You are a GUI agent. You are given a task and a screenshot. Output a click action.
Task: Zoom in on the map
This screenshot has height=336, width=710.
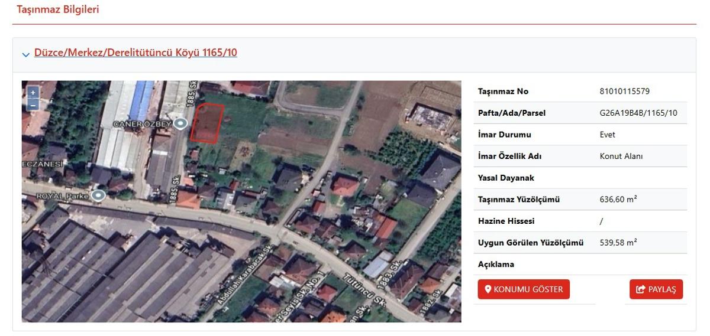[33, 92]
